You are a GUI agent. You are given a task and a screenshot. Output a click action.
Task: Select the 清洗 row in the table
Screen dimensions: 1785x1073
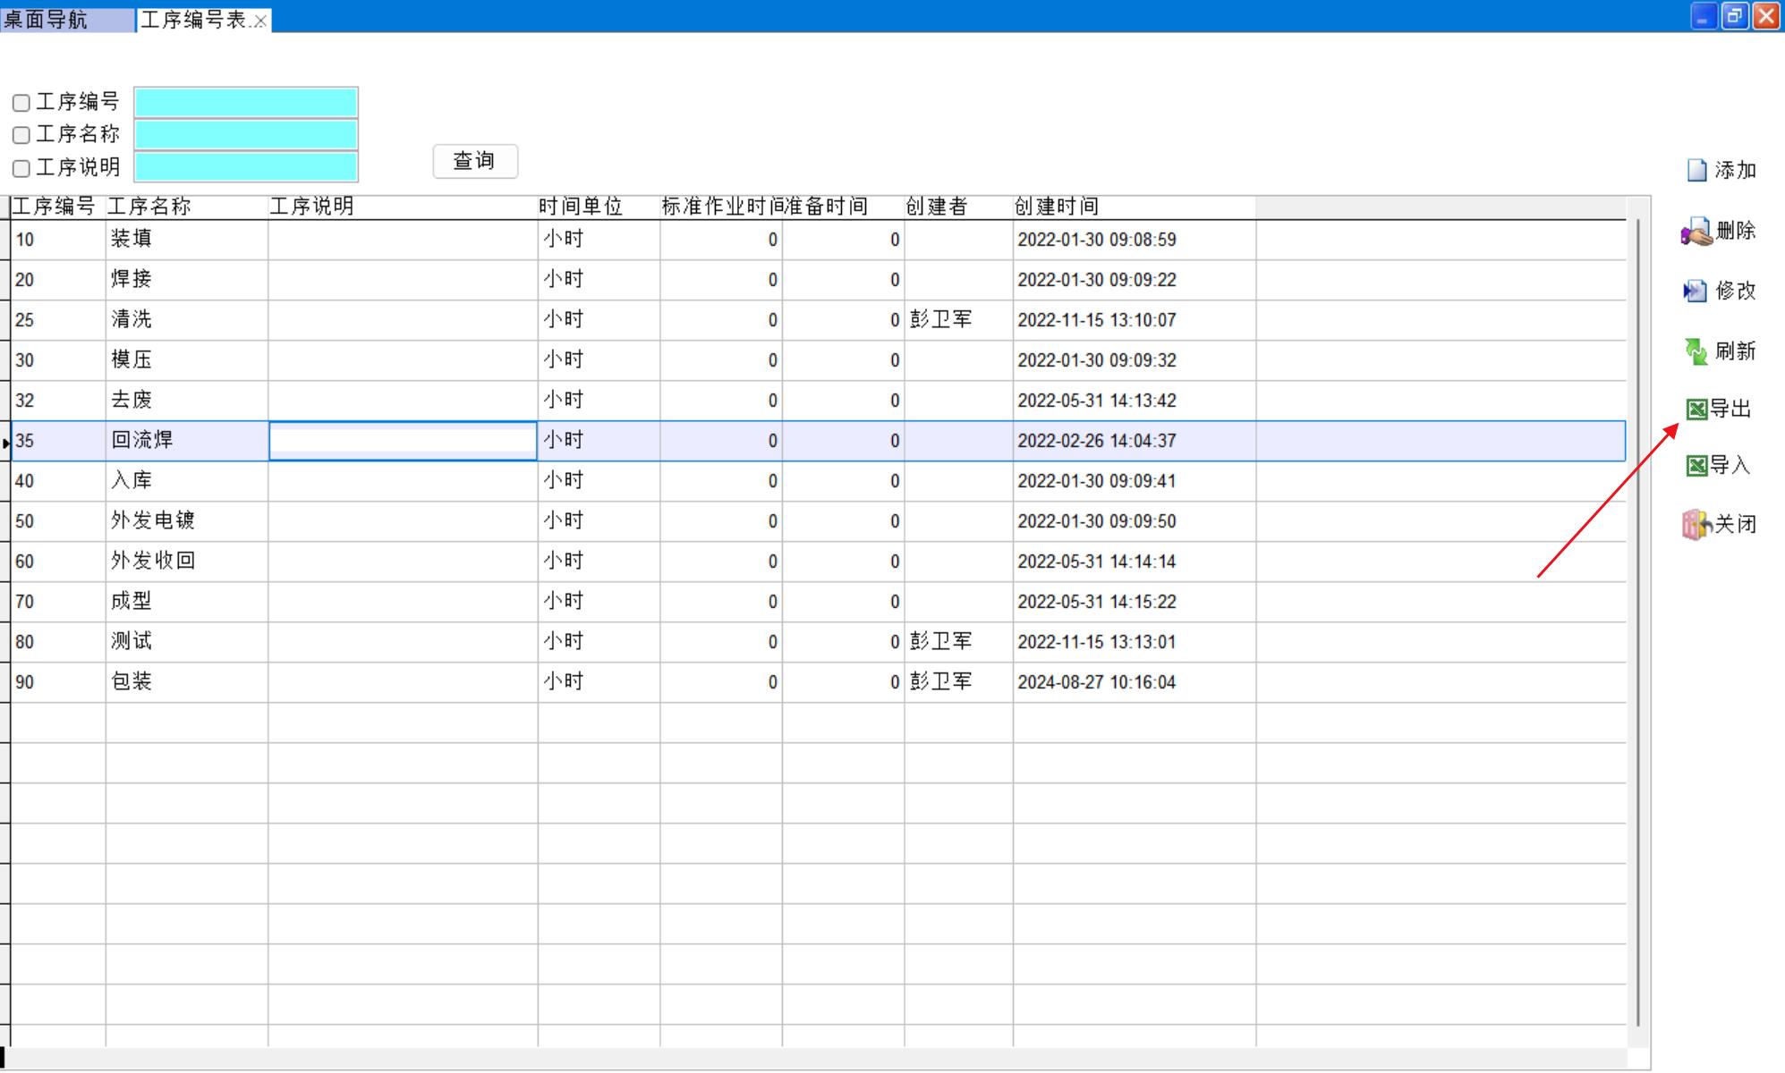point(132,319)
